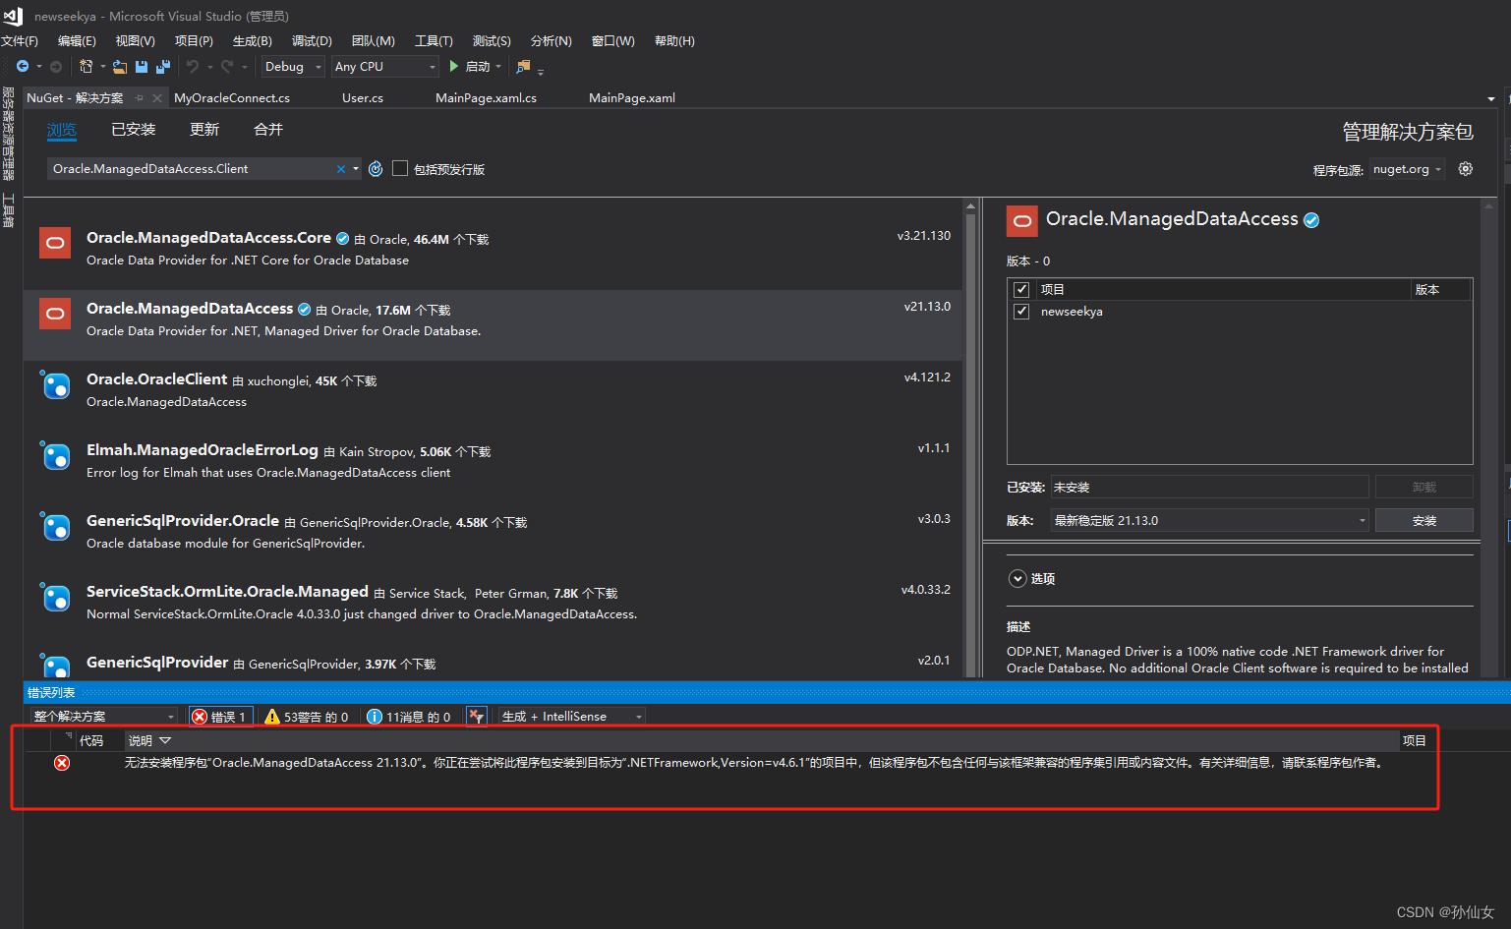The width and height of the screenshot is (1511, 929).
Task: Click the Redo arrow icon
Action: tap(227, 66)
